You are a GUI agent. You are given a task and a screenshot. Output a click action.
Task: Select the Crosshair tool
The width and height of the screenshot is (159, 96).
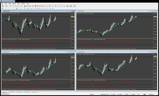6,8
